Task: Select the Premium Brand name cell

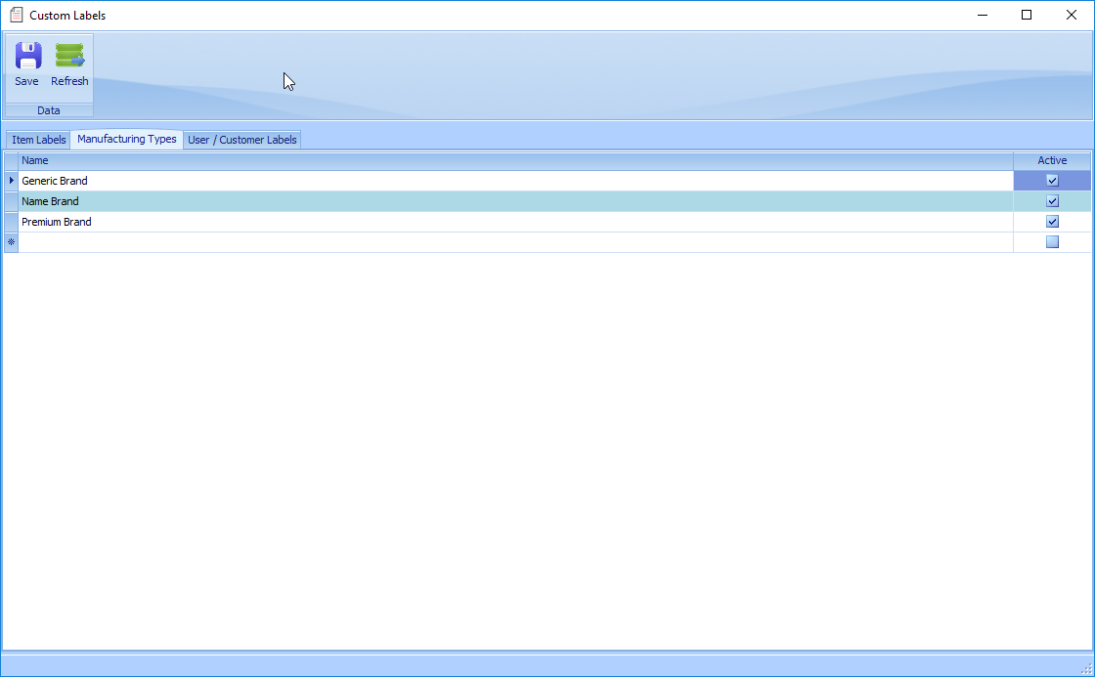Action: (515, 222)
